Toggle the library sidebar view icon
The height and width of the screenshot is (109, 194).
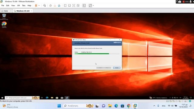[65, 5]
